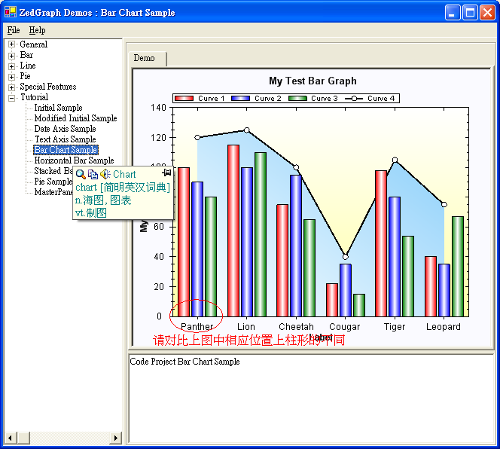Click the 140 Y-axis value label
This screenshot has height=449, width=500.
158,108
